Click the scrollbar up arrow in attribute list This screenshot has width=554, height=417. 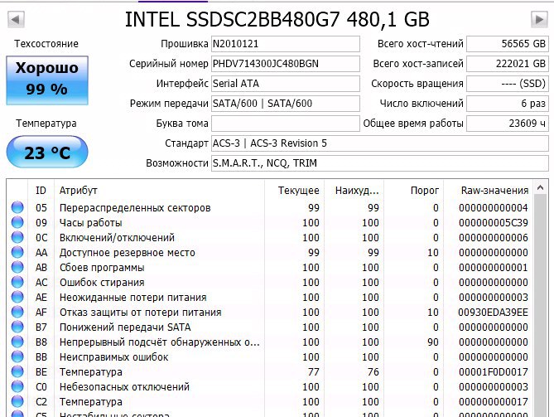(x=540, y=187)
